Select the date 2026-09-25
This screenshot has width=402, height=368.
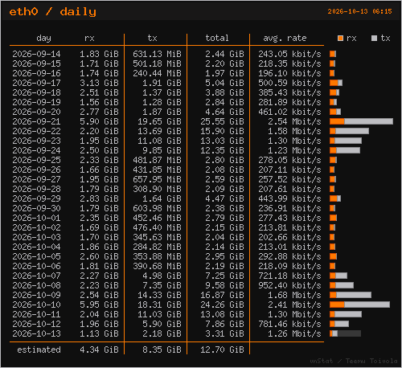(36, 160)
